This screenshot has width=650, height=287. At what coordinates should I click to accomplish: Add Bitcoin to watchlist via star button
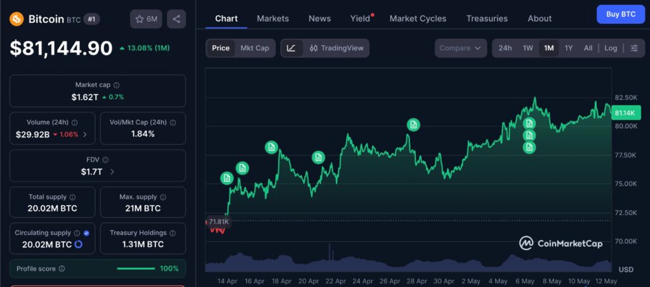(146, 19)
